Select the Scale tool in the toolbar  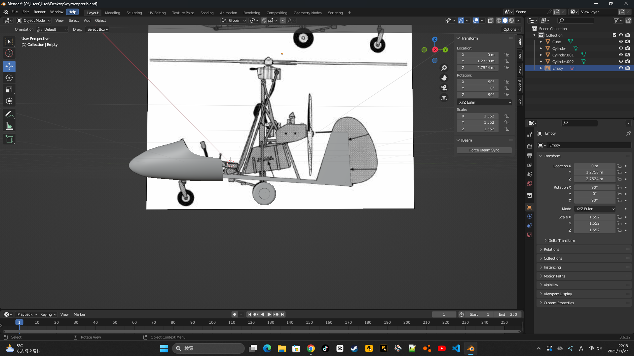(x=9, y=89)
